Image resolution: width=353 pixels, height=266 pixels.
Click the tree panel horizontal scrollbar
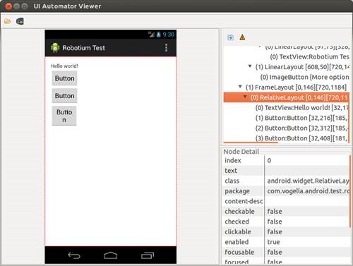point(251,143)
